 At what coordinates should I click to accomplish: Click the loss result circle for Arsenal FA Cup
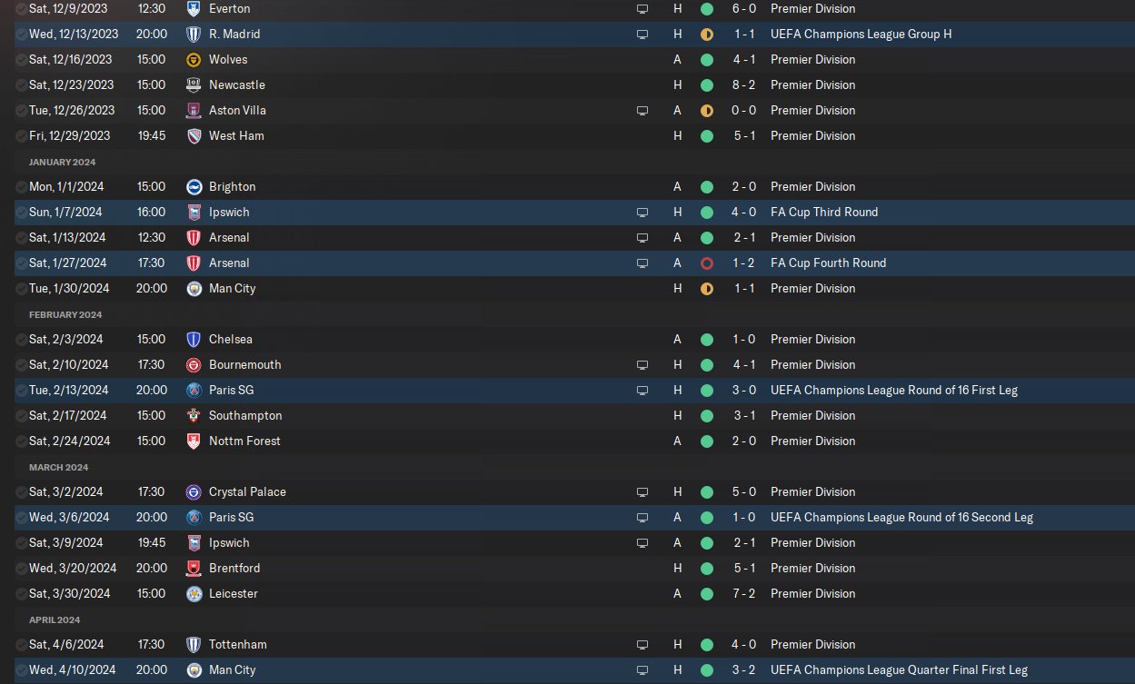(707, 263)
